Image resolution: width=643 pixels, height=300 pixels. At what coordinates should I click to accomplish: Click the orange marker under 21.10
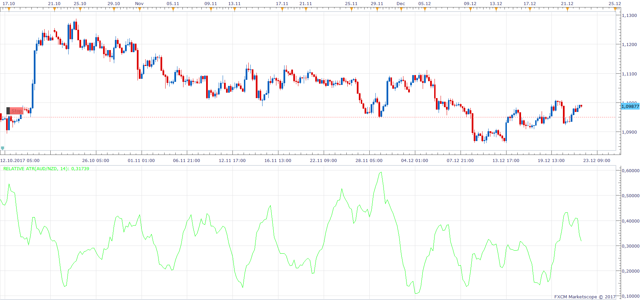coord(54,9)
